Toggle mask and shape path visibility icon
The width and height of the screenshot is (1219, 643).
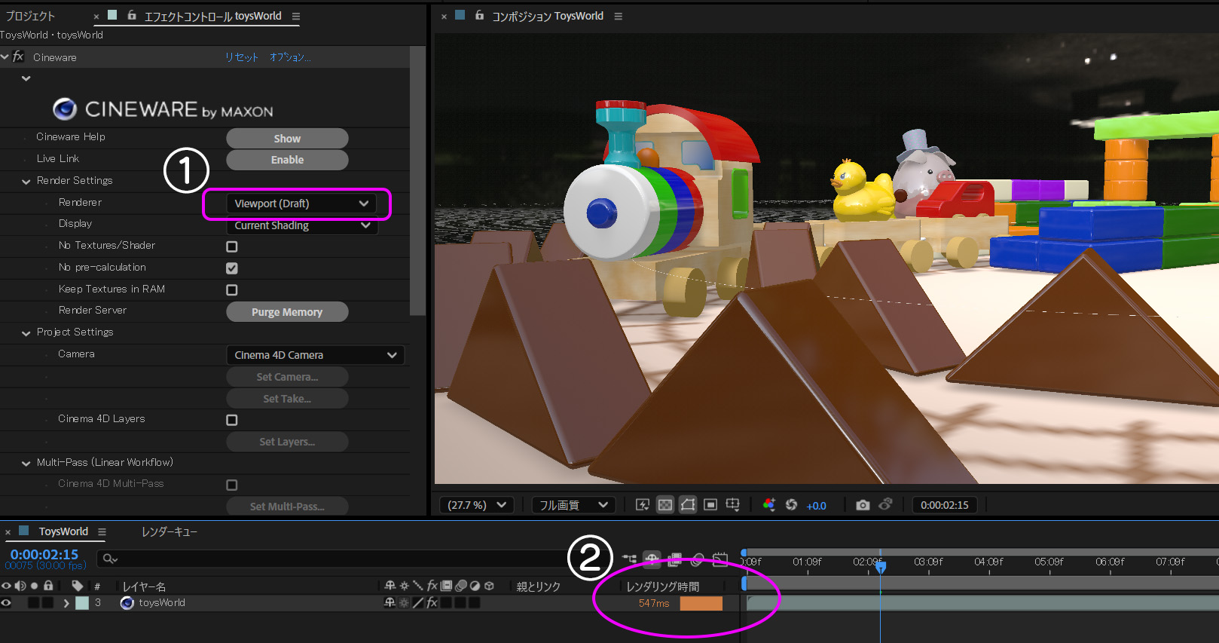pos(688,505)
